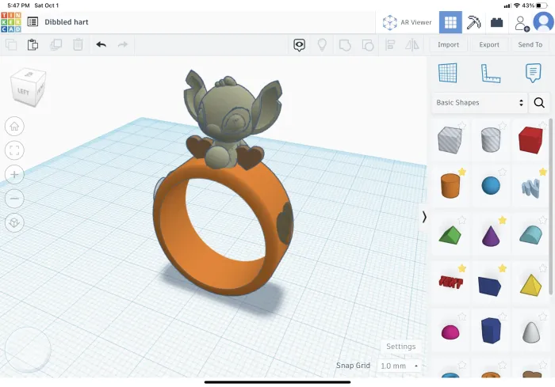Image resolution: width=555 pixels, height=387 pixels.
Task: Undo the last action
Action: [x=101, y=44]
